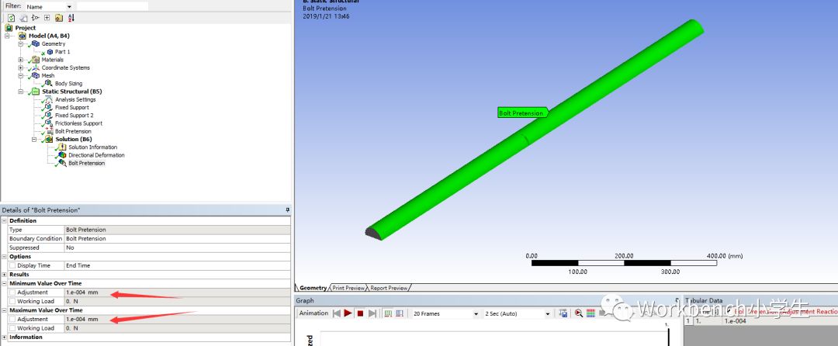Select Bolt Pretension result under Solution
This screenshot has width=838, height=346.
pos(87,164)
